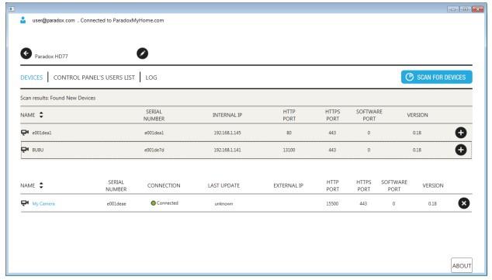Open user account icon
The image size is (492, 280).
23,20
